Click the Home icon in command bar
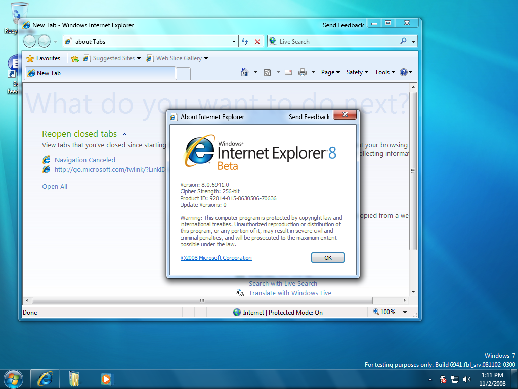Screen dimensions: 518x389 245,72
